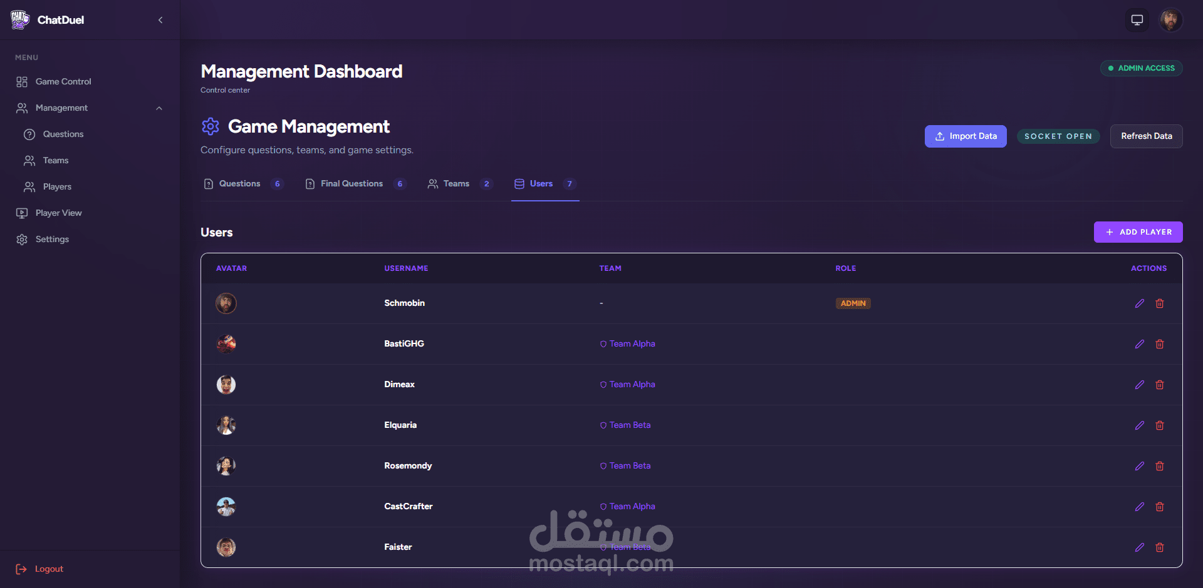Click Faister's avatar picture
The image size is (1203, 588).
coord(226,547)
